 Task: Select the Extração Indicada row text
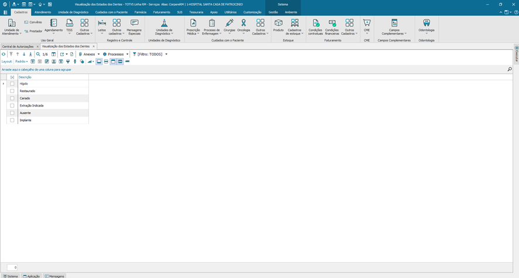32,105
